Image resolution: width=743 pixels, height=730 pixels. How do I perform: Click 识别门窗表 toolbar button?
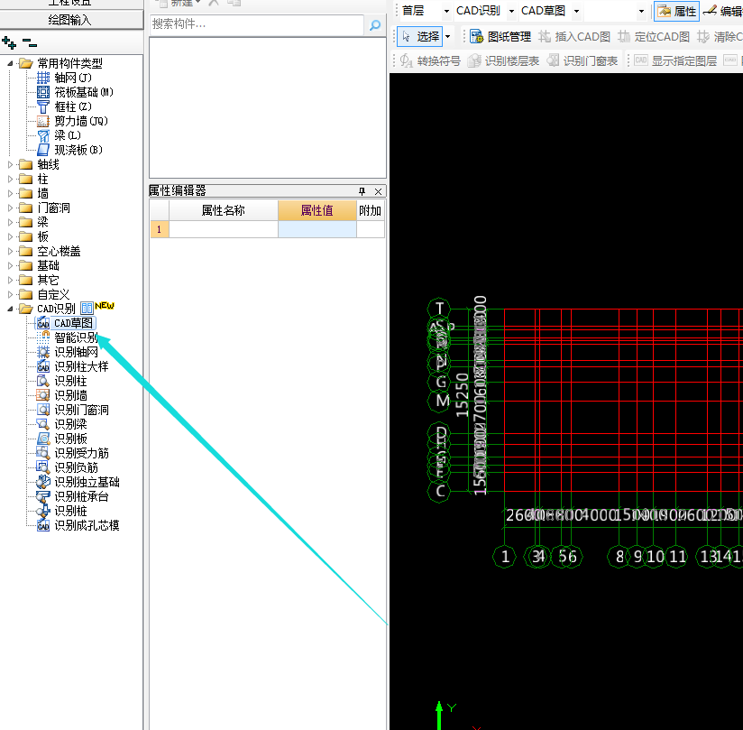[x=582, y=60]
